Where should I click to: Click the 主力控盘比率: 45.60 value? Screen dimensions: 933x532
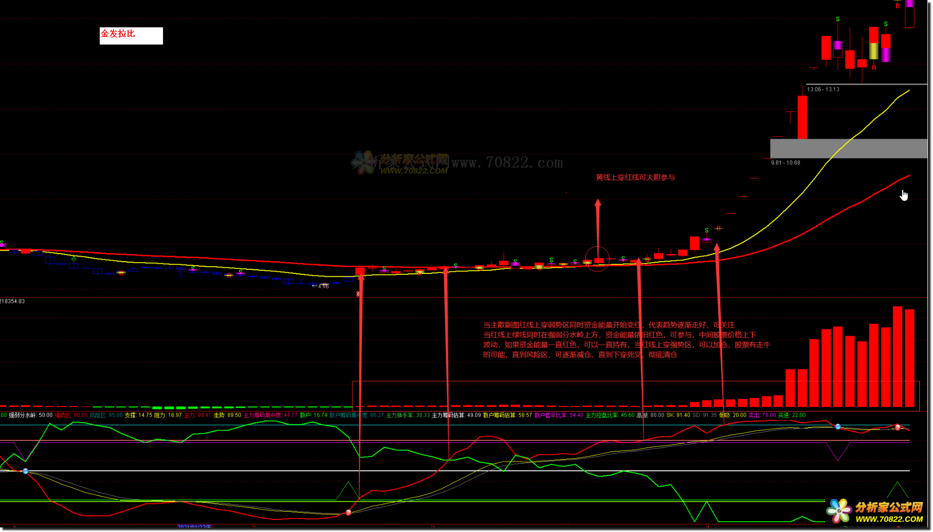point(610,415)
